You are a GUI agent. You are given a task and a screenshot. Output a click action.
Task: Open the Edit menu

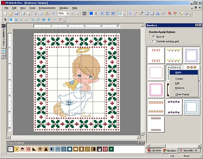click(14, 8)
